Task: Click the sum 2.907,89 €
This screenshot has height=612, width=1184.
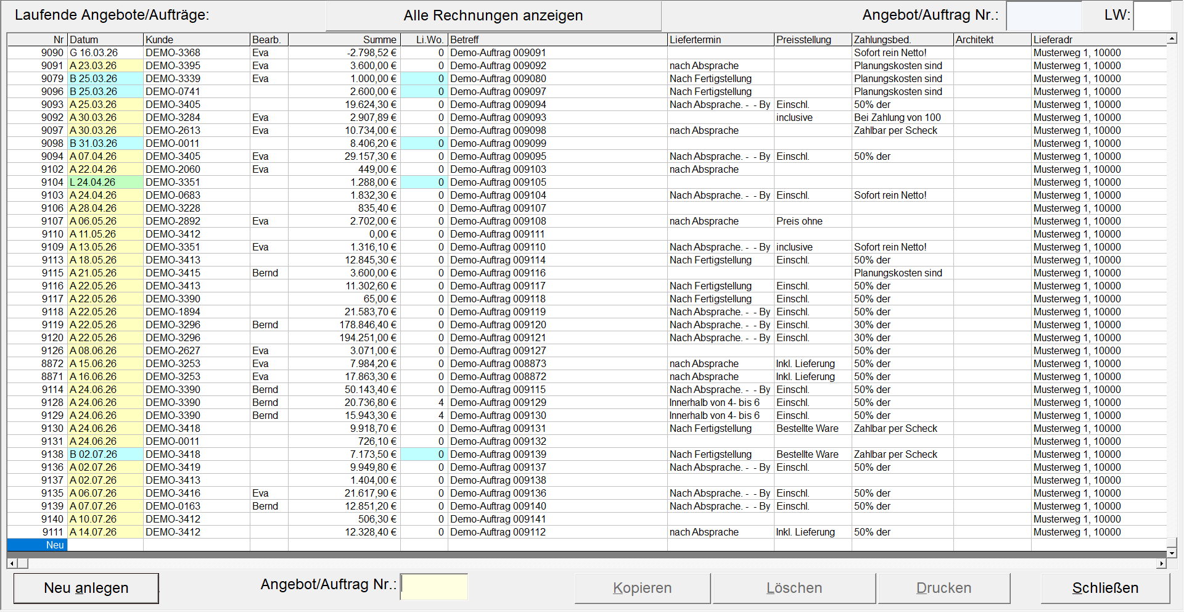Action: pyautogui.click(x=344, y=118)
